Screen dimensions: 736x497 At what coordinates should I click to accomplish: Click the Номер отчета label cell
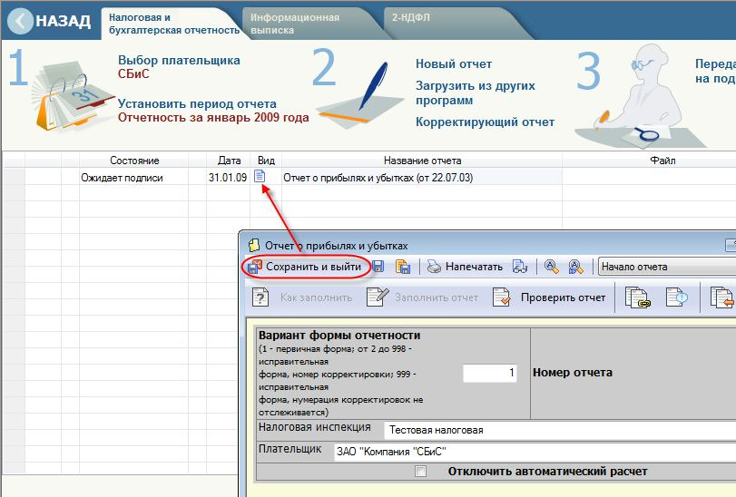click(x=572, y=373)
